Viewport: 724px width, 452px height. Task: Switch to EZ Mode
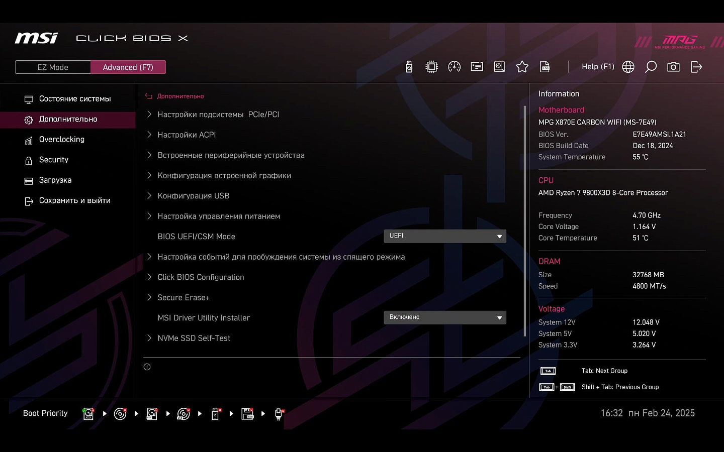[x=53, y=67]
